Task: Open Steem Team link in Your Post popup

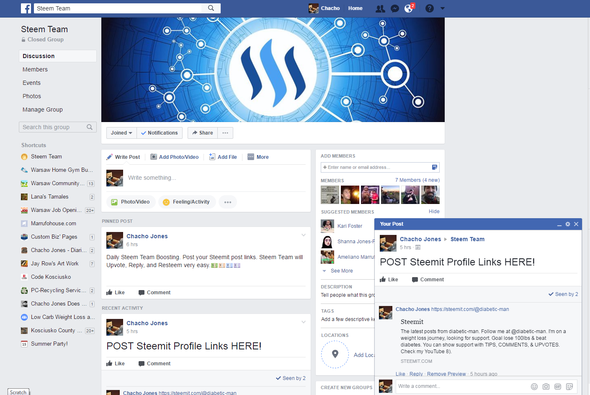Action: pyautogui.click(x=467, y=239)
